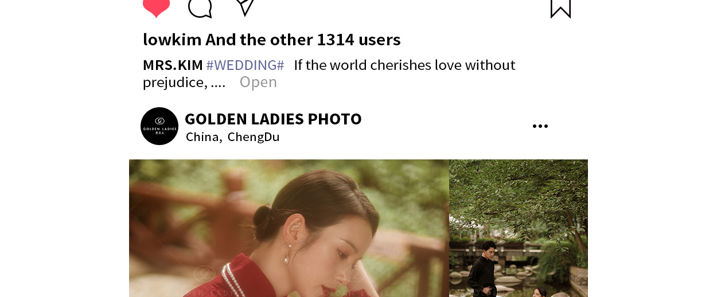Click the word prejudice in caption
This screenshot has height=297, width=717.
click(175, 83)
